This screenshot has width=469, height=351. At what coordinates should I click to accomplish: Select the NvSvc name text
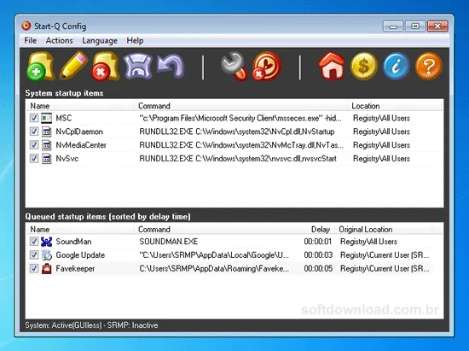point(67,159)
